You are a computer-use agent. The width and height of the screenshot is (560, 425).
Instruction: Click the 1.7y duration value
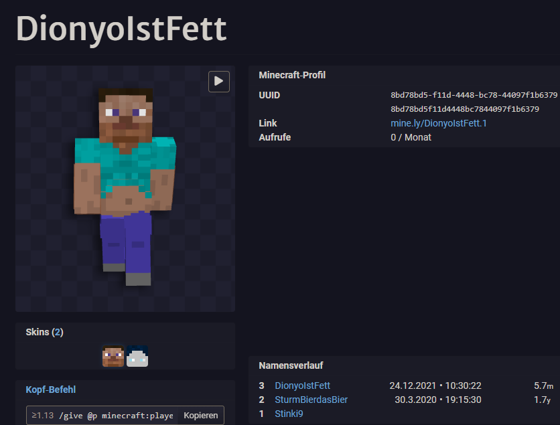(x=542, y=400)
